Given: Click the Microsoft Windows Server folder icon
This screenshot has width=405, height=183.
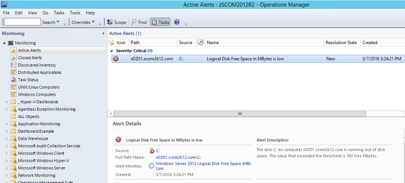Looking at the screenshot, I should [x=14, y=168].
